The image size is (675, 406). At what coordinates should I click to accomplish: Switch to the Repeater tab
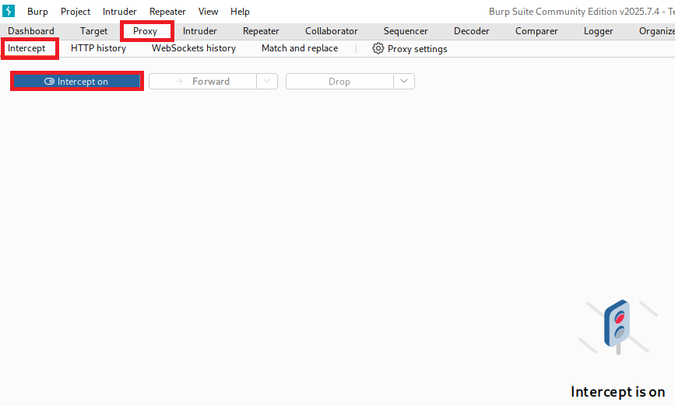[x=261, y=31]
